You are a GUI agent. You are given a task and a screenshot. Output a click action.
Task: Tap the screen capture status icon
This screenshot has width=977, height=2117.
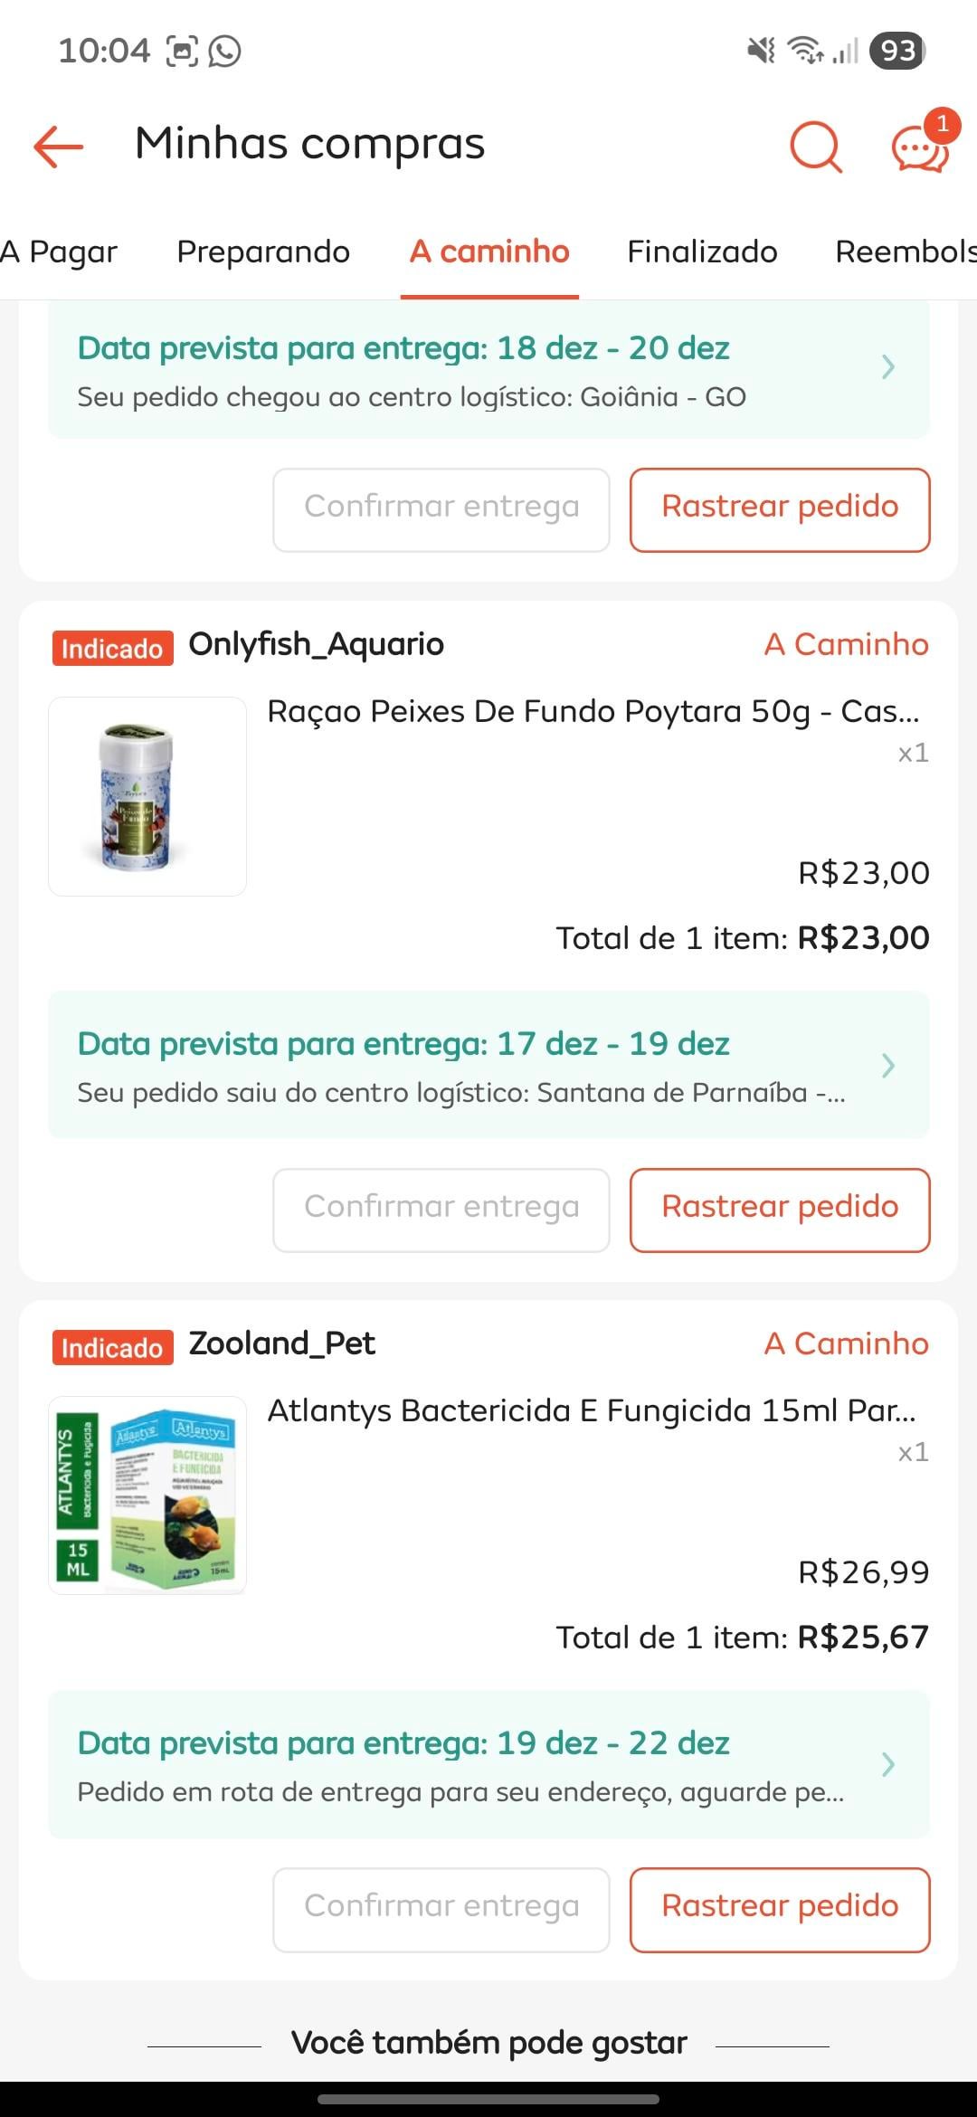point(182,51)
